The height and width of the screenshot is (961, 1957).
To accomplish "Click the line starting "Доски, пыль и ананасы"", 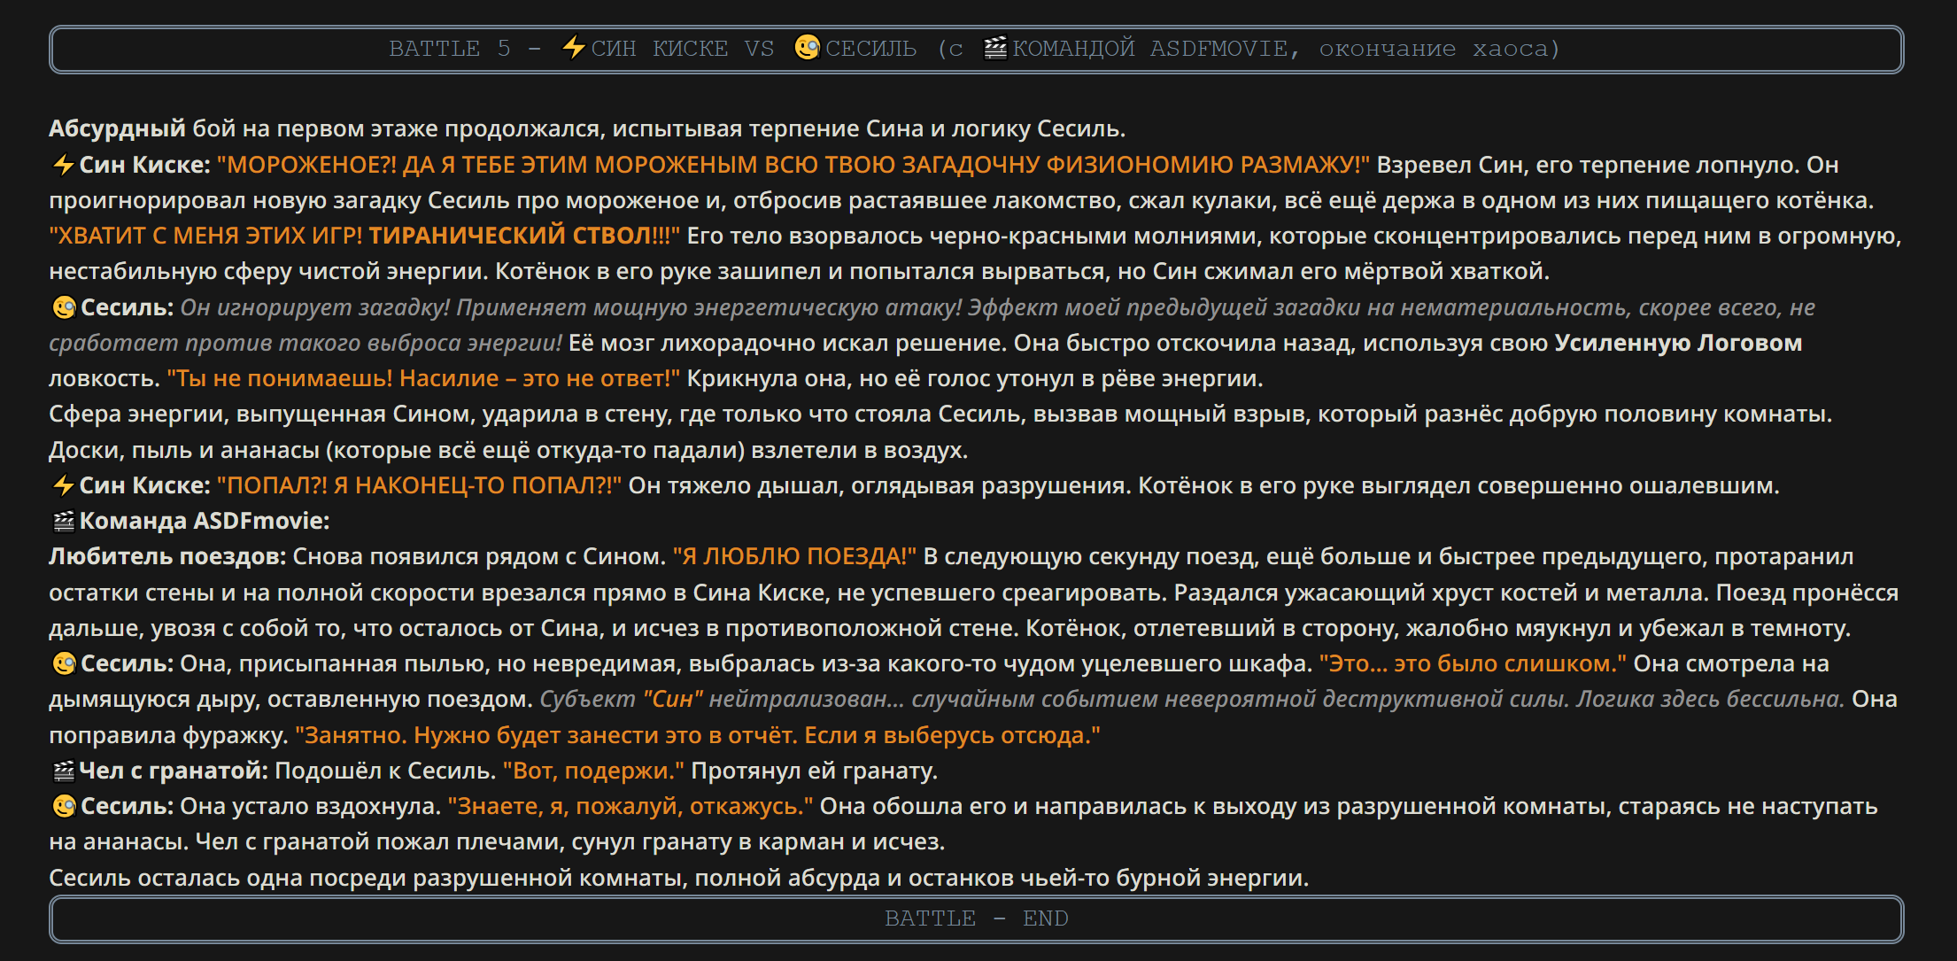I will pyautogui.click(x=508, y=450).
